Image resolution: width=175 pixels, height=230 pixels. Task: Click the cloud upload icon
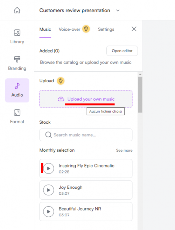tap(61, 99)
